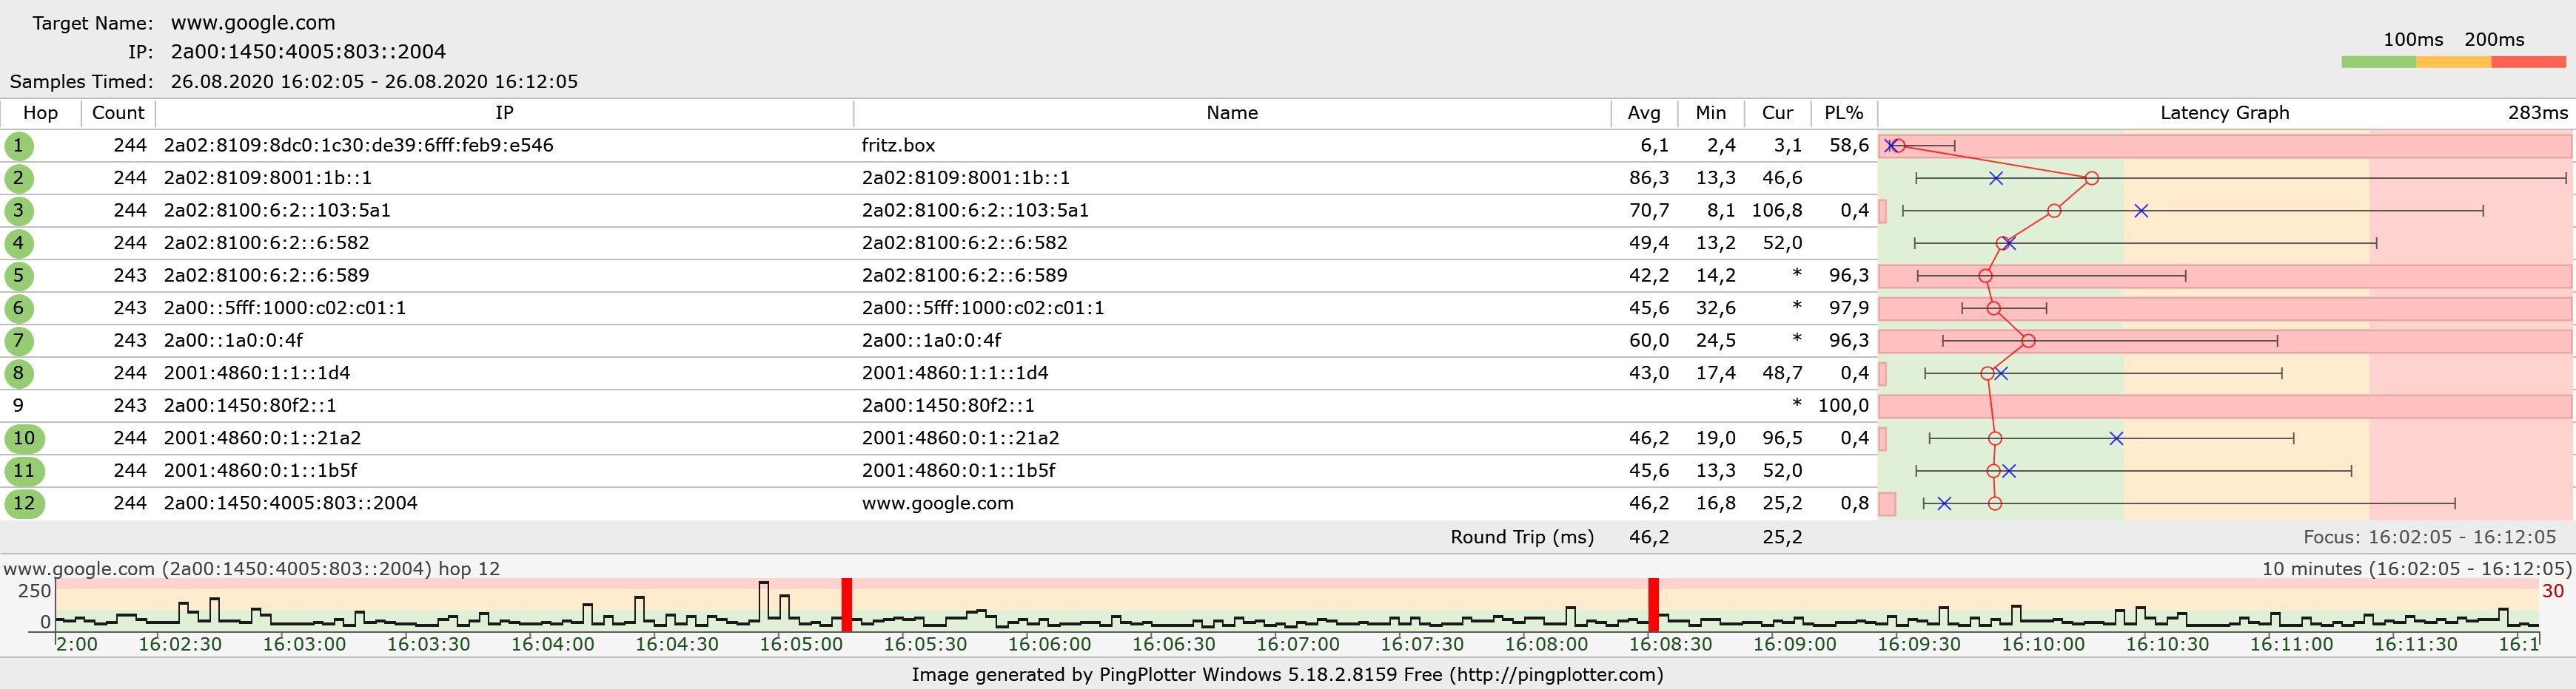Sort by the PL% column header

1844,113
